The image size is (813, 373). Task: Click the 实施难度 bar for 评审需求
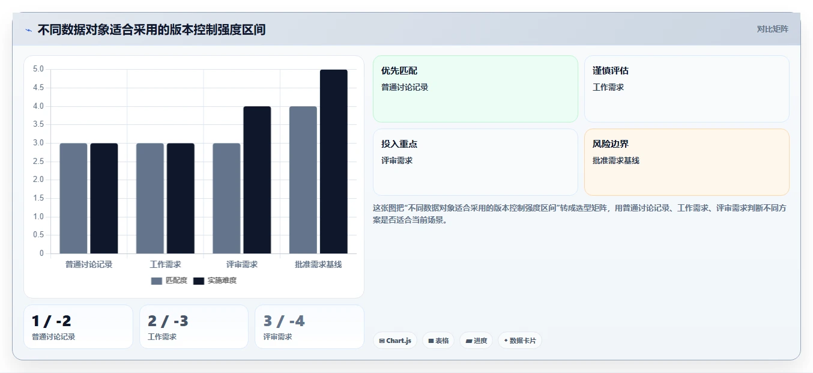coord(257,180)
